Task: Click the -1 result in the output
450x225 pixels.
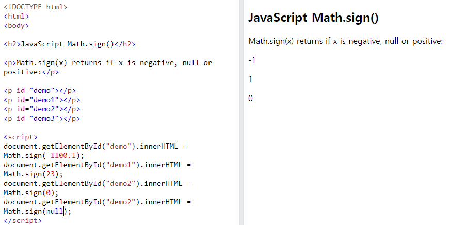Action: [x=252, y=60]
